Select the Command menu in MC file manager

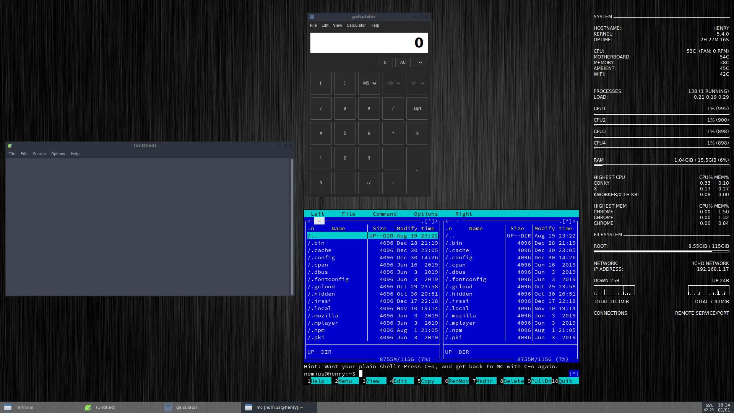385,214
